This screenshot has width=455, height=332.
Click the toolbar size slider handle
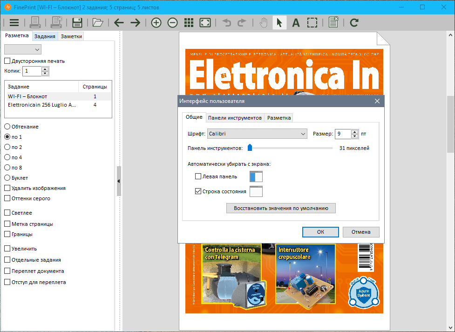(x=250, y=148)
